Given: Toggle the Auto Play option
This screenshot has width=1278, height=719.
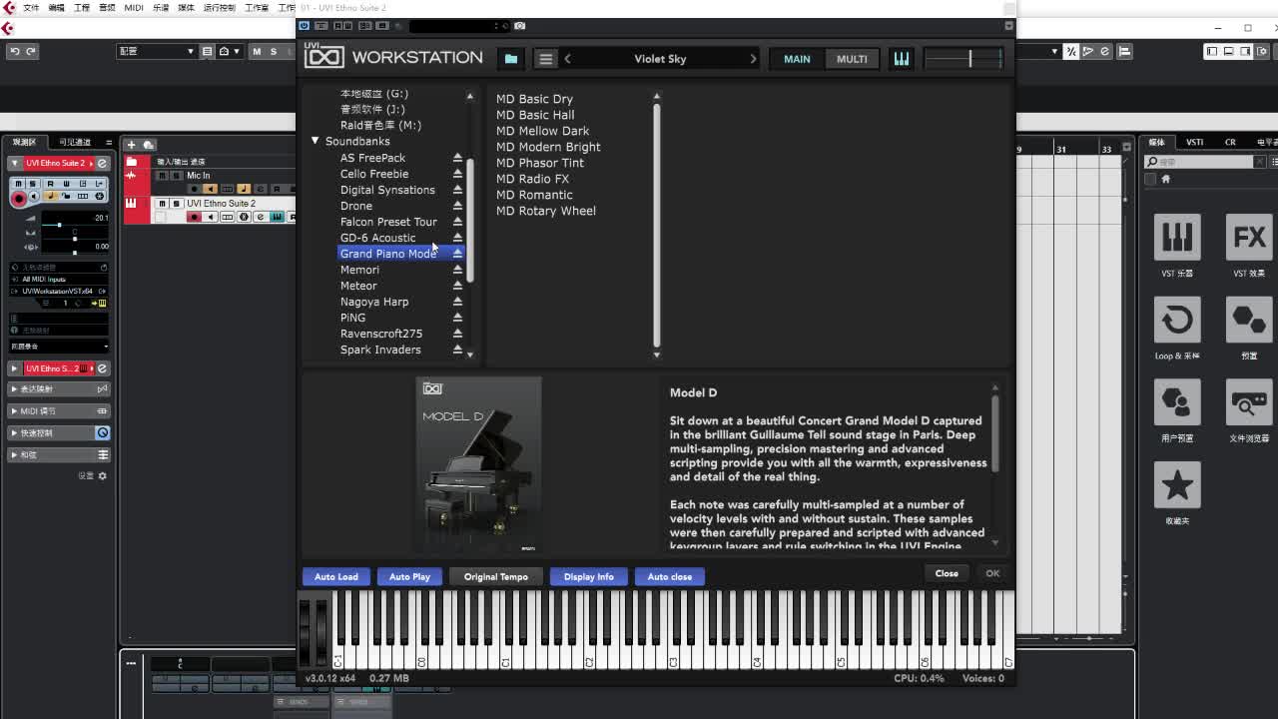Looking at the screenshot, I should (x=409, y=576).
